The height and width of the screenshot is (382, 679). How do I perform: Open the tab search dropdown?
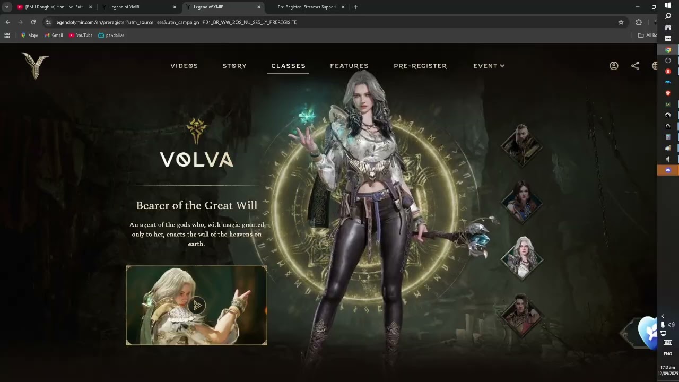(7, 7)
